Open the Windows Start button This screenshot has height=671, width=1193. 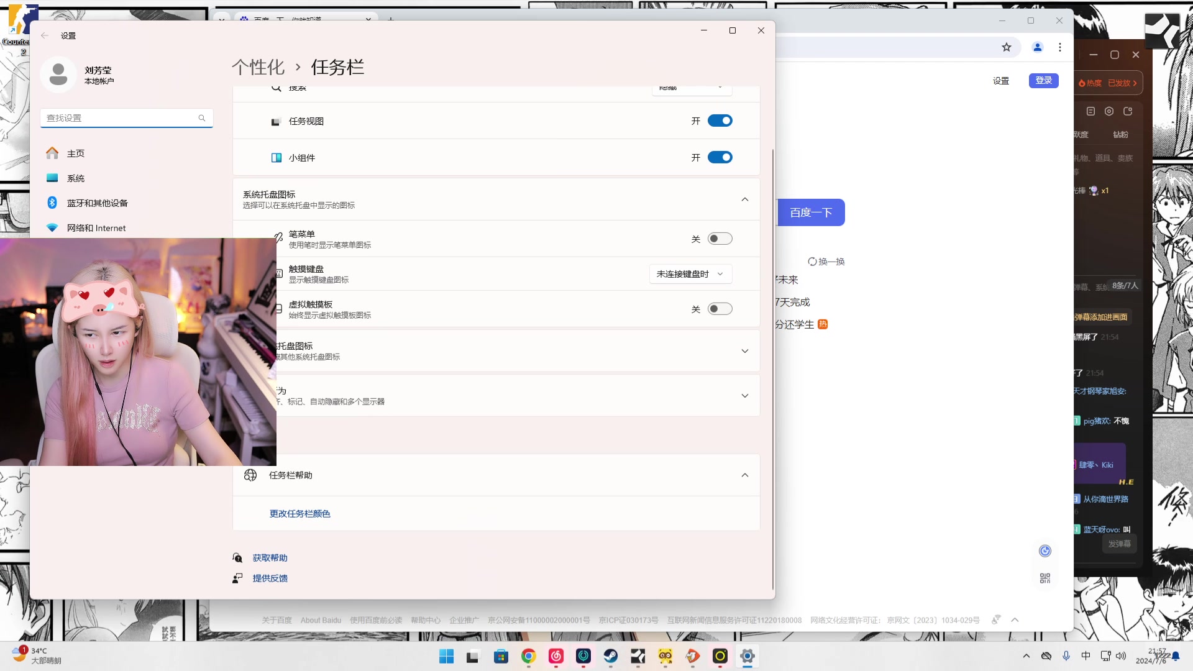pyautogui.click(x=446, y=656)
